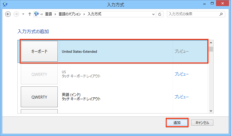Select the United States-Extended keyboard row

pos(115,52)
